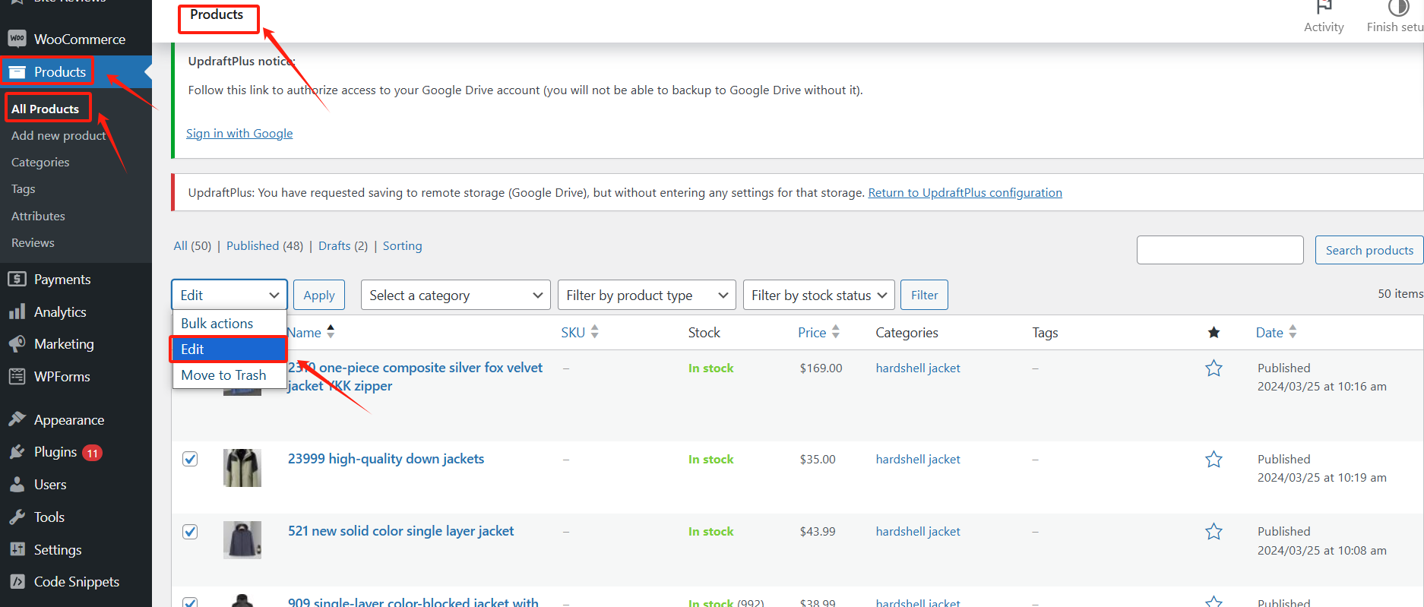Click the Tools wrench icon
The width and height of the screenshot is (1424, 607).
[x=17, y=517]
